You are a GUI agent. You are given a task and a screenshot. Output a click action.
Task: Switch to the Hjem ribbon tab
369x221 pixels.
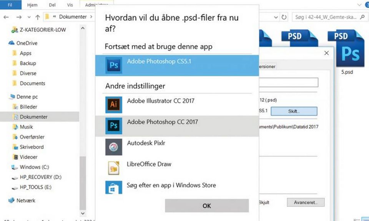coord(32,5)
